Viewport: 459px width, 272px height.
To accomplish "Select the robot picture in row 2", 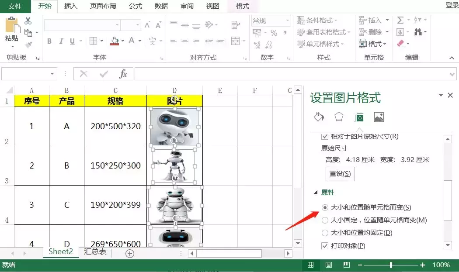I will [x=174, y=127].
